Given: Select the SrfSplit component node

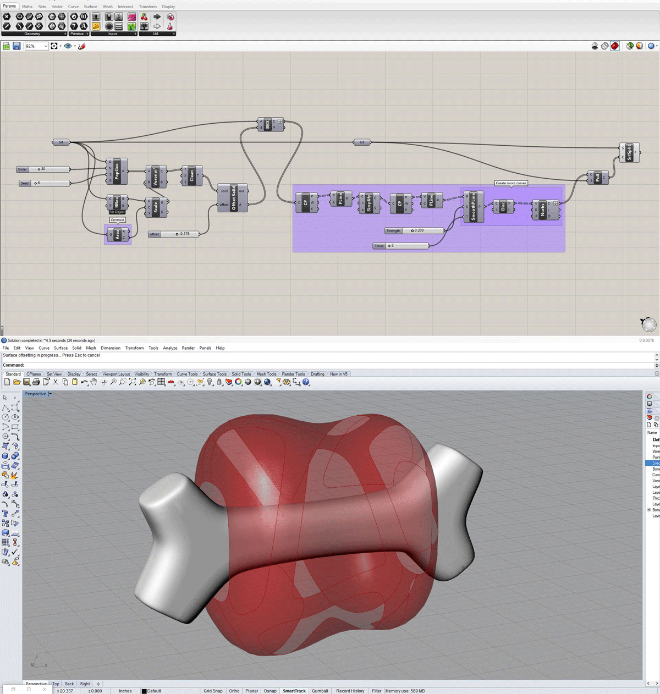Looking at the screenshot, I should pos(629,152).
